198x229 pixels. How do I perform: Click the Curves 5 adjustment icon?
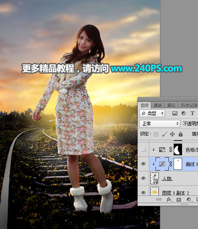tap(162, 164)
